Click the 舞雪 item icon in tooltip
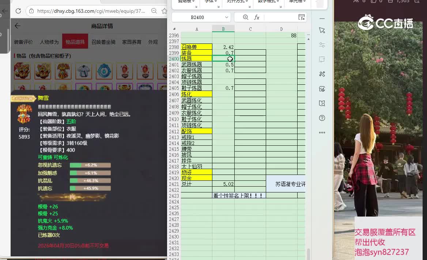 [x=24, y=114]
